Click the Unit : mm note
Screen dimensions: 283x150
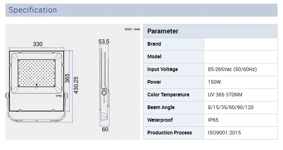click(x=132, y=29)
